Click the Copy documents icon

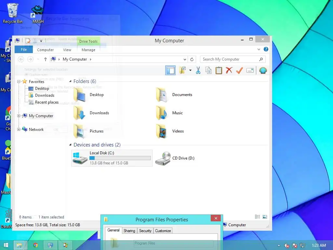click(x=208, y=70)
